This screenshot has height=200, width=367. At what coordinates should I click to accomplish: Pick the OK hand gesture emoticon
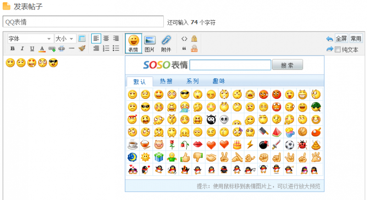pos(316,157)
